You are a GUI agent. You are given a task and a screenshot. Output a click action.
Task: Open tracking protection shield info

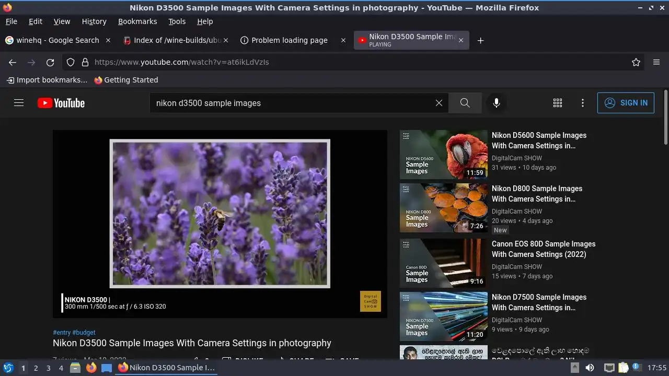[71, 62]
